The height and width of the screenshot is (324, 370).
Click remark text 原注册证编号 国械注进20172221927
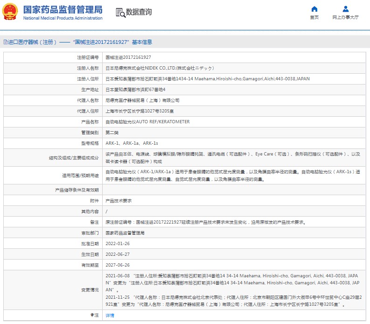(206, 222)
